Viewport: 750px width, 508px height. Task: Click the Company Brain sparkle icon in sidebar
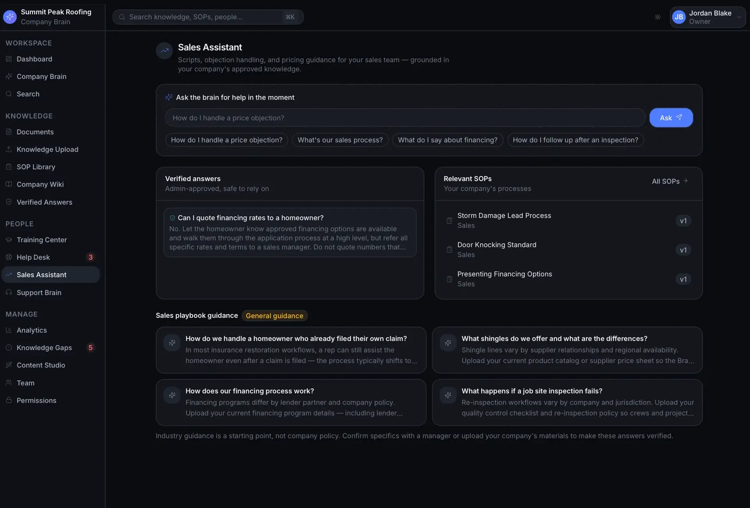pyautogui.click(x=9, y=77)
